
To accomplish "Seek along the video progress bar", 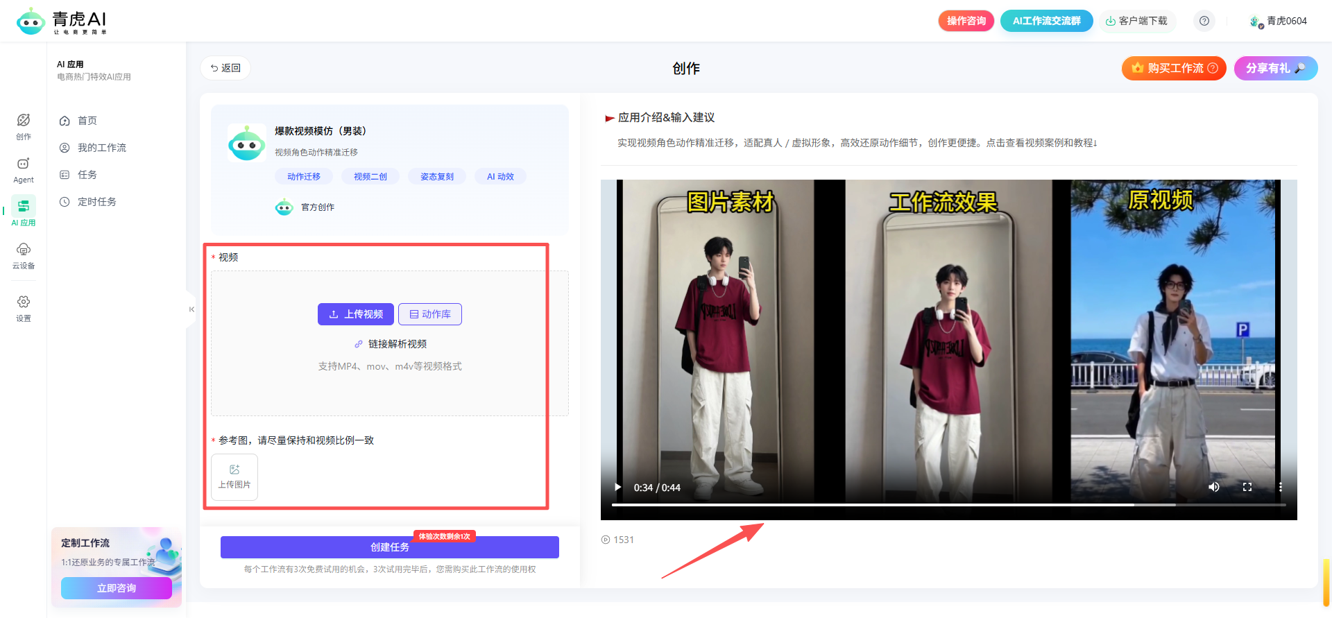I will point(948,505).
